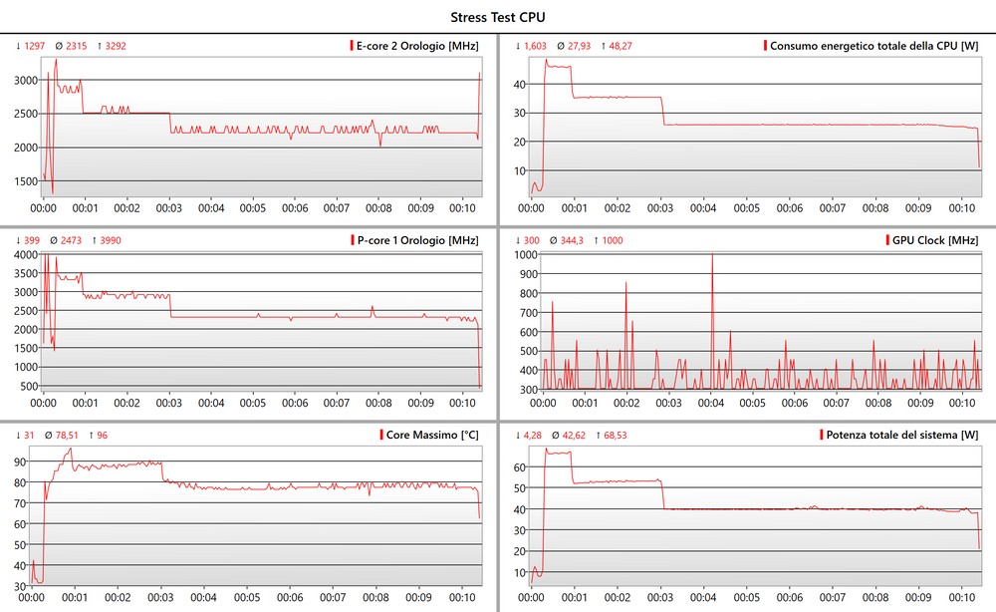Click the red marker next to GPU Clock label
Image resolution: width=996 pixels, height=612 pixels.
[884, 240]
